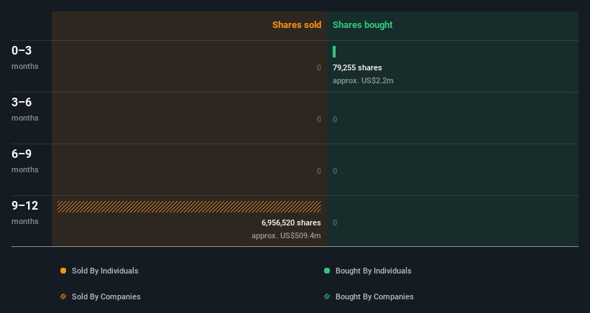Toggle the Sold By Individuals legend label

pos(105,271)
